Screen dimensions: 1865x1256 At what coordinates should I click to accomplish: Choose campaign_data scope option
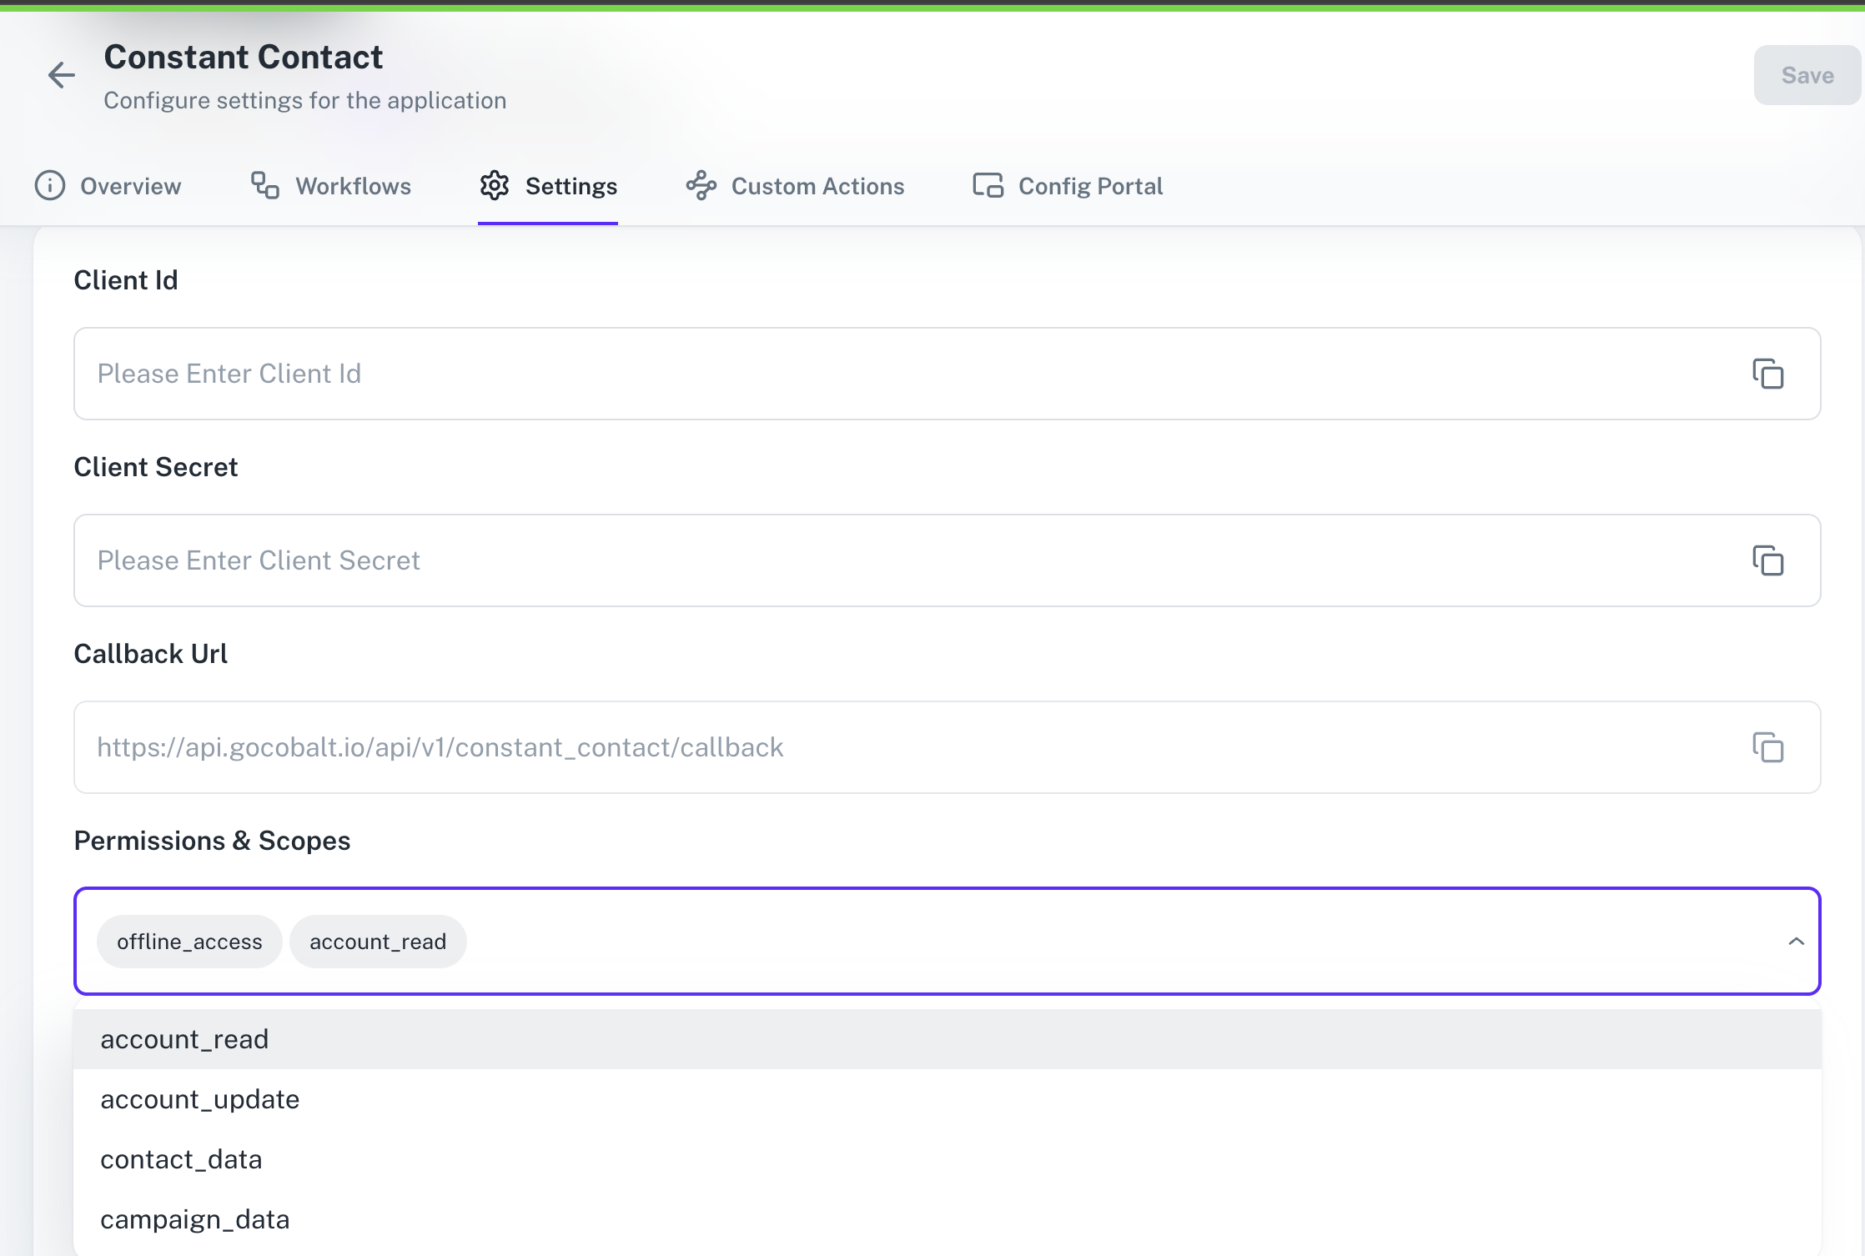(x=195, y=1218)
